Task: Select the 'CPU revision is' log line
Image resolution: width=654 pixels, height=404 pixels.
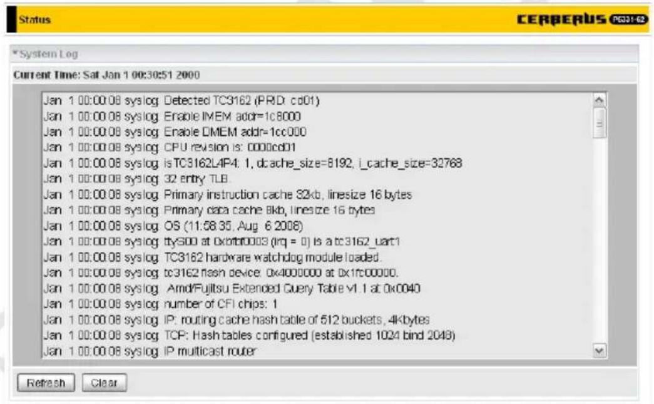Action: click(x=170, y=147)
